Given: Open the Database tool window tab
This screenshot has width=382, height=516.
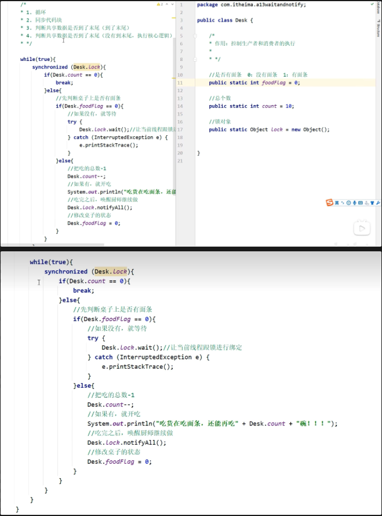Looking at the screenshot, I should coord(378,7).
